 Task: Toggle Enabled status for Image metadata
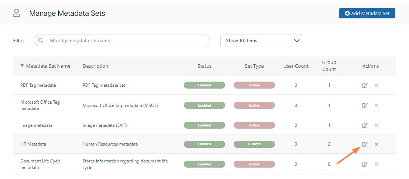pos(204,125)
